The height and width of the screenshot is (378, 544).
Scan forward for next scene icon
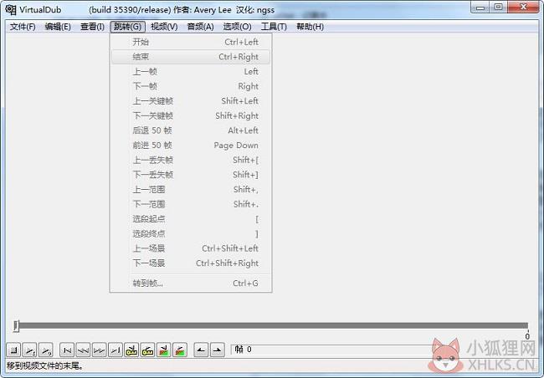(180, 350)
